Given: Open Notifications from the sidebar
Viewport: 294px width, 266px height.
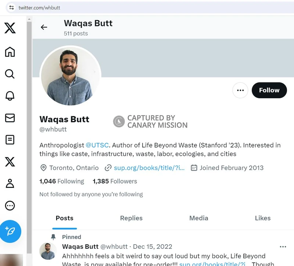Looking at the screenshot, I should [x=10, y=96].
